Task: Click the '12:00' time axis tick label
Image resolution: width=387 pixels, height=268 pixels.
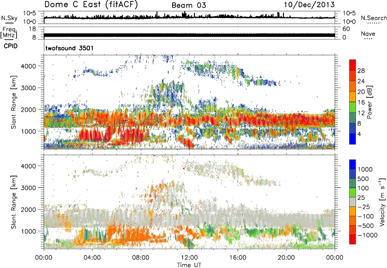Action: [189, 258]
